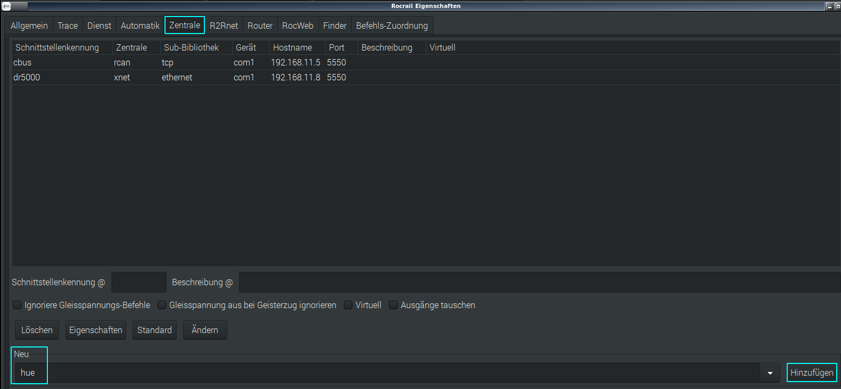Click the Löschen button
This screenshot has height=389, width=841.
pos(37,330)
